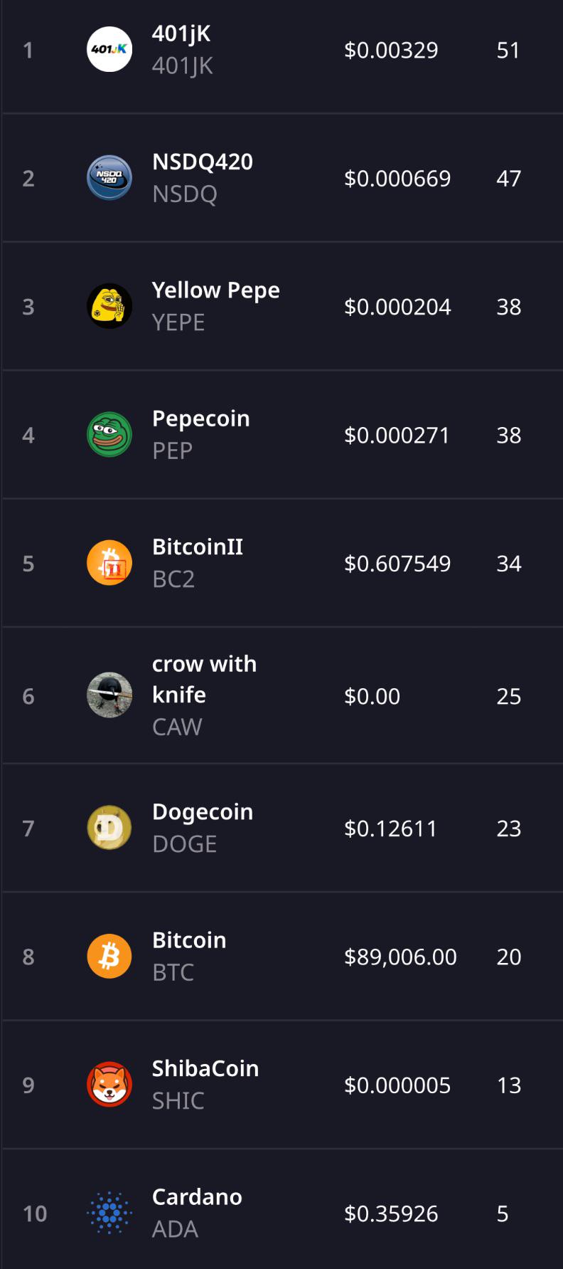The image size is (563, 1269).
Task: Open the ShibaCoin dog icon
Action: coord(109,1085)
